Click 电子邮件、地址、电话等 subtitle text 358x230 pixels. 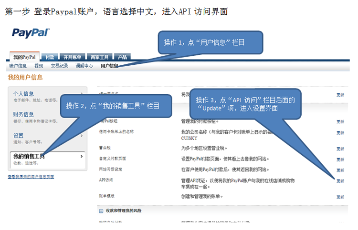(x=35, y=100)
